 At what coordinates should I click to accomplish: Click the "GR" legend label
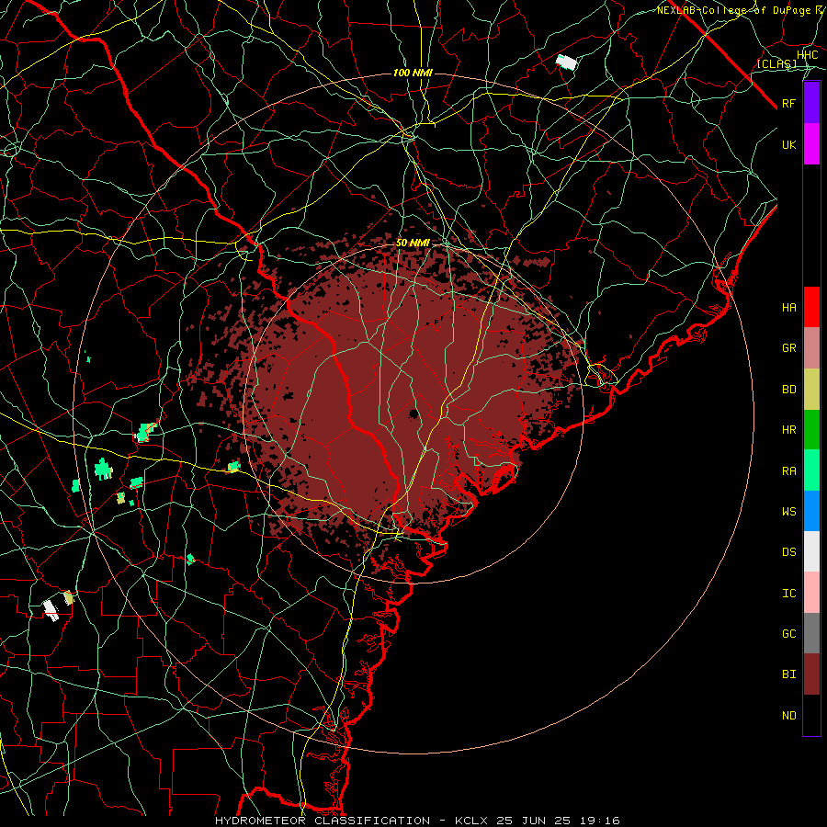[788, 348]
